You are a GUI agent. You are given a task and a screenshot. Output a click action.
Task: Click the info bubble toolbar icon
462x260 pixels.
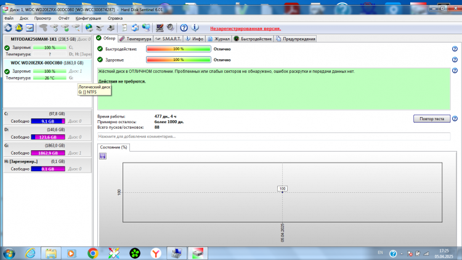click(x=195, y=28)
